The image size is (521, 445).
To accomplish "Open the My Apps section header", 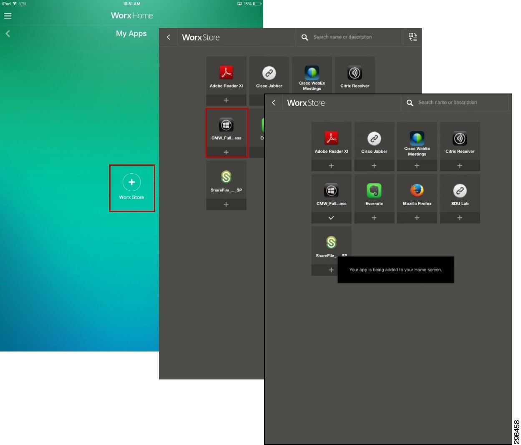I will point(131,33).
